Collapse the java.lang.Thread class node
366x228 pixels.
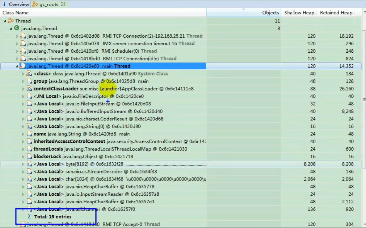point(11,29)
